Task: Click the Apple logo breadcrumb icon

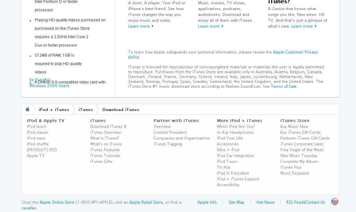Action: click(28, 109)
